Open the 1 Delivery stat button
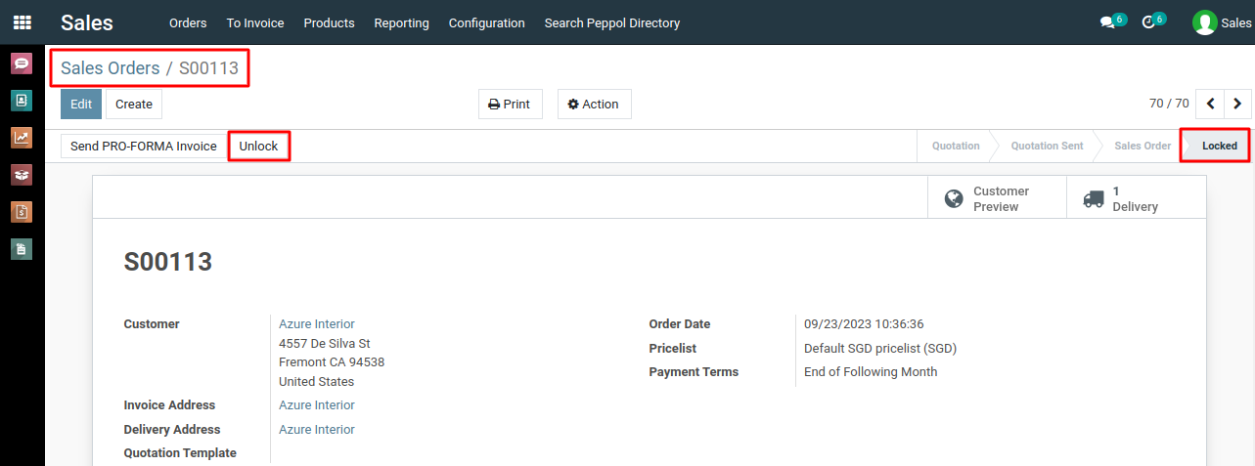This screenshot has width=1255, height=466. 1136,198
